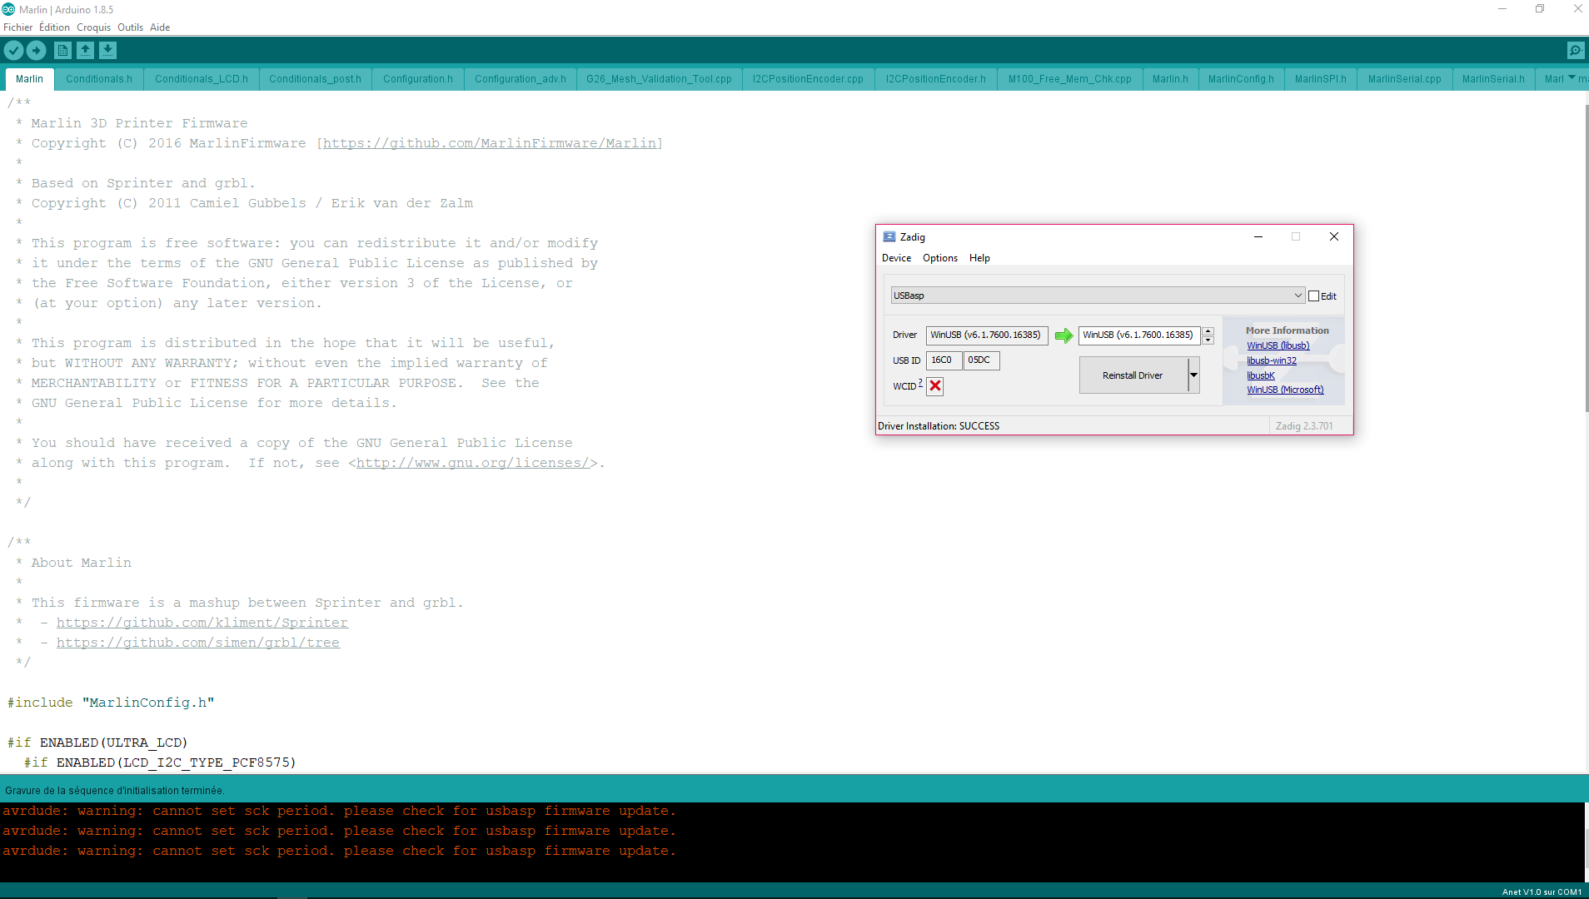
Task: Click the USB ID 05DC field
Action: click(981, 360)
